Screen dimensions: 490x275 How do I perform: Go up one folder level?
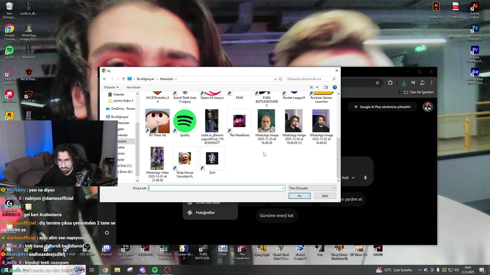click(x=123, y=79)
